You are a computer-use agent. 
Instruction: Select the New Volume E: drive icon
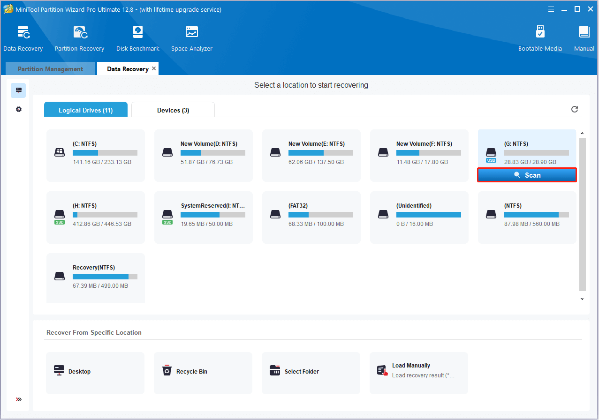click(275, 152)
